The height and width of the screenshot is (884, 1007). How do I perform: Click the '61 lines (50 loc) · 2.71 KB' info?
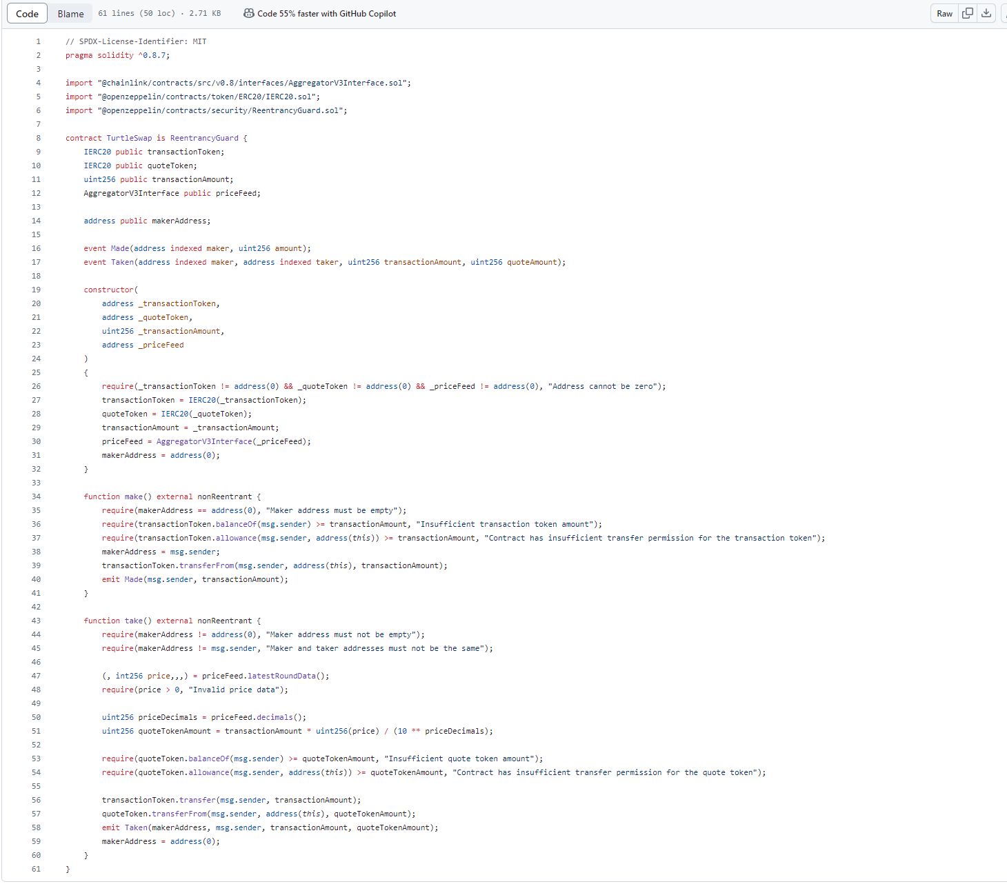(x=159, y=14)
